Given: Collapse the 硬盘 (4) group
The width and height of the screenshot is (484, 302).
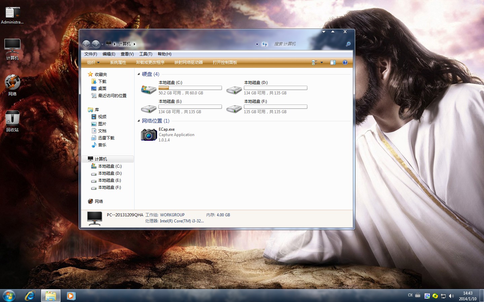Looking at the screenshot, I should 139,74.
